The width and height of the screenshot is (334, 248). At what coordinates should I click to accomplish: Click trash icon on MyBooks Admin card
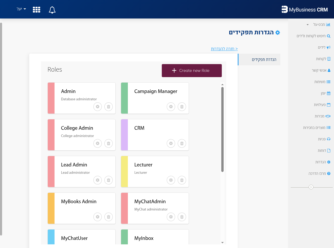point(109,217)
